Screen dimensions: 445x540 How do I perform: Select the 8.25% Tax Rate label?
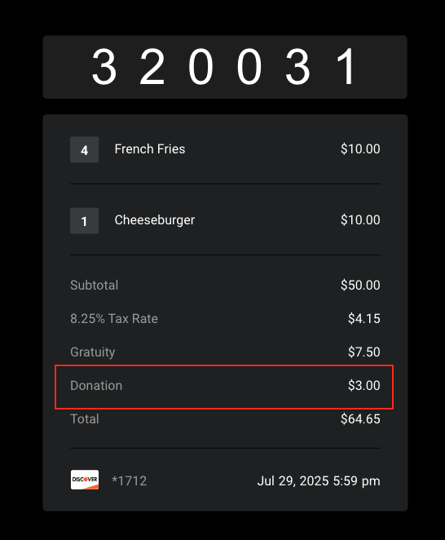tap(114, 319)
